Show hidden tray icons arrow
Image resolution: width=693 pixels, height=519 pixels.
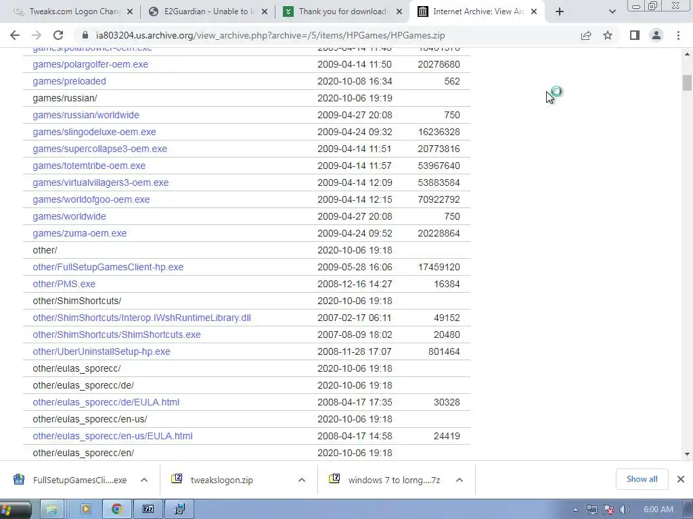[575, 510]
